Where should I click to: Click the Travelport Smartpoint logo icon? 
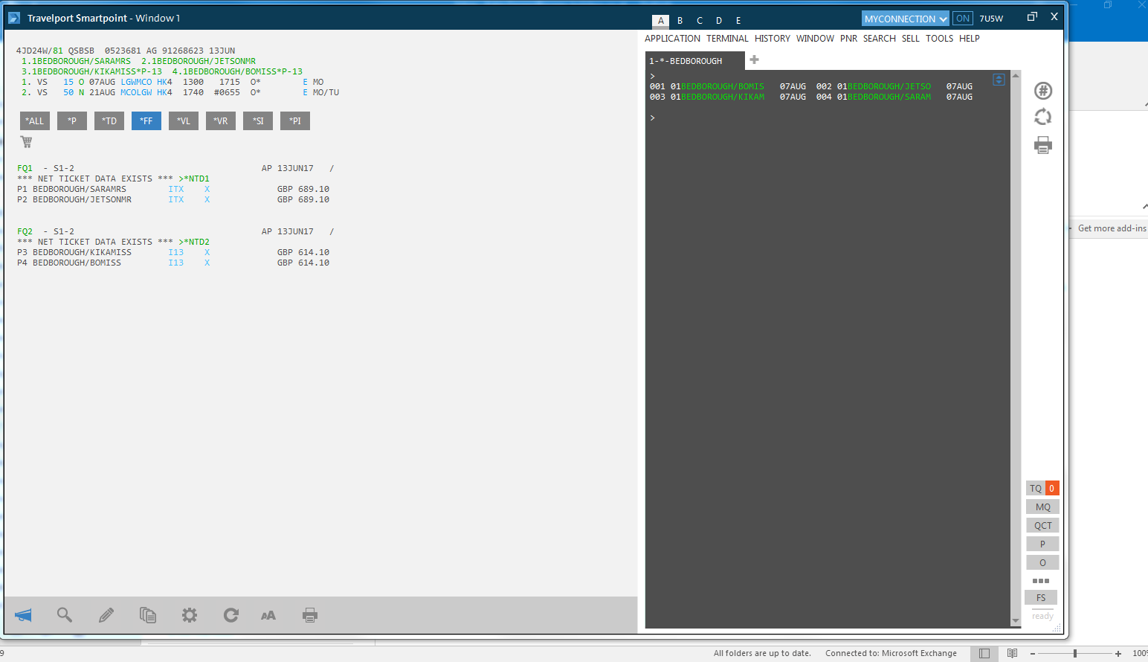pos(13,18)
